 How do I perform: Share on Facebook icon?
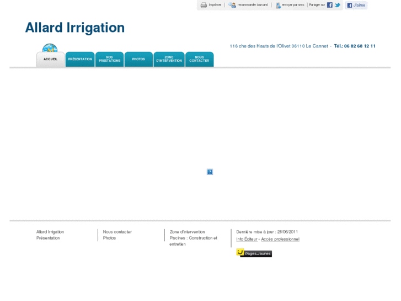[330, 5]
